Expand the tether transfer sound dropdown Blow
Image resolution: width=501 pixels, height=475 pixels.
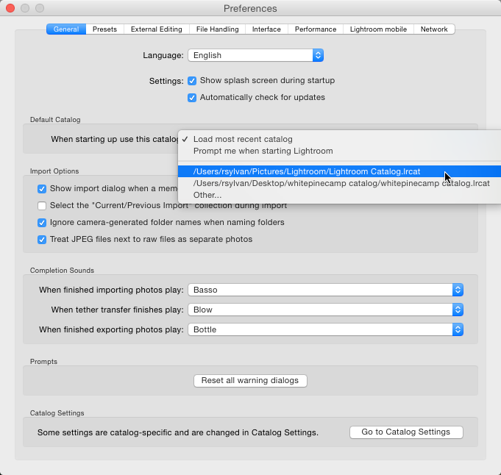point(326,310)
